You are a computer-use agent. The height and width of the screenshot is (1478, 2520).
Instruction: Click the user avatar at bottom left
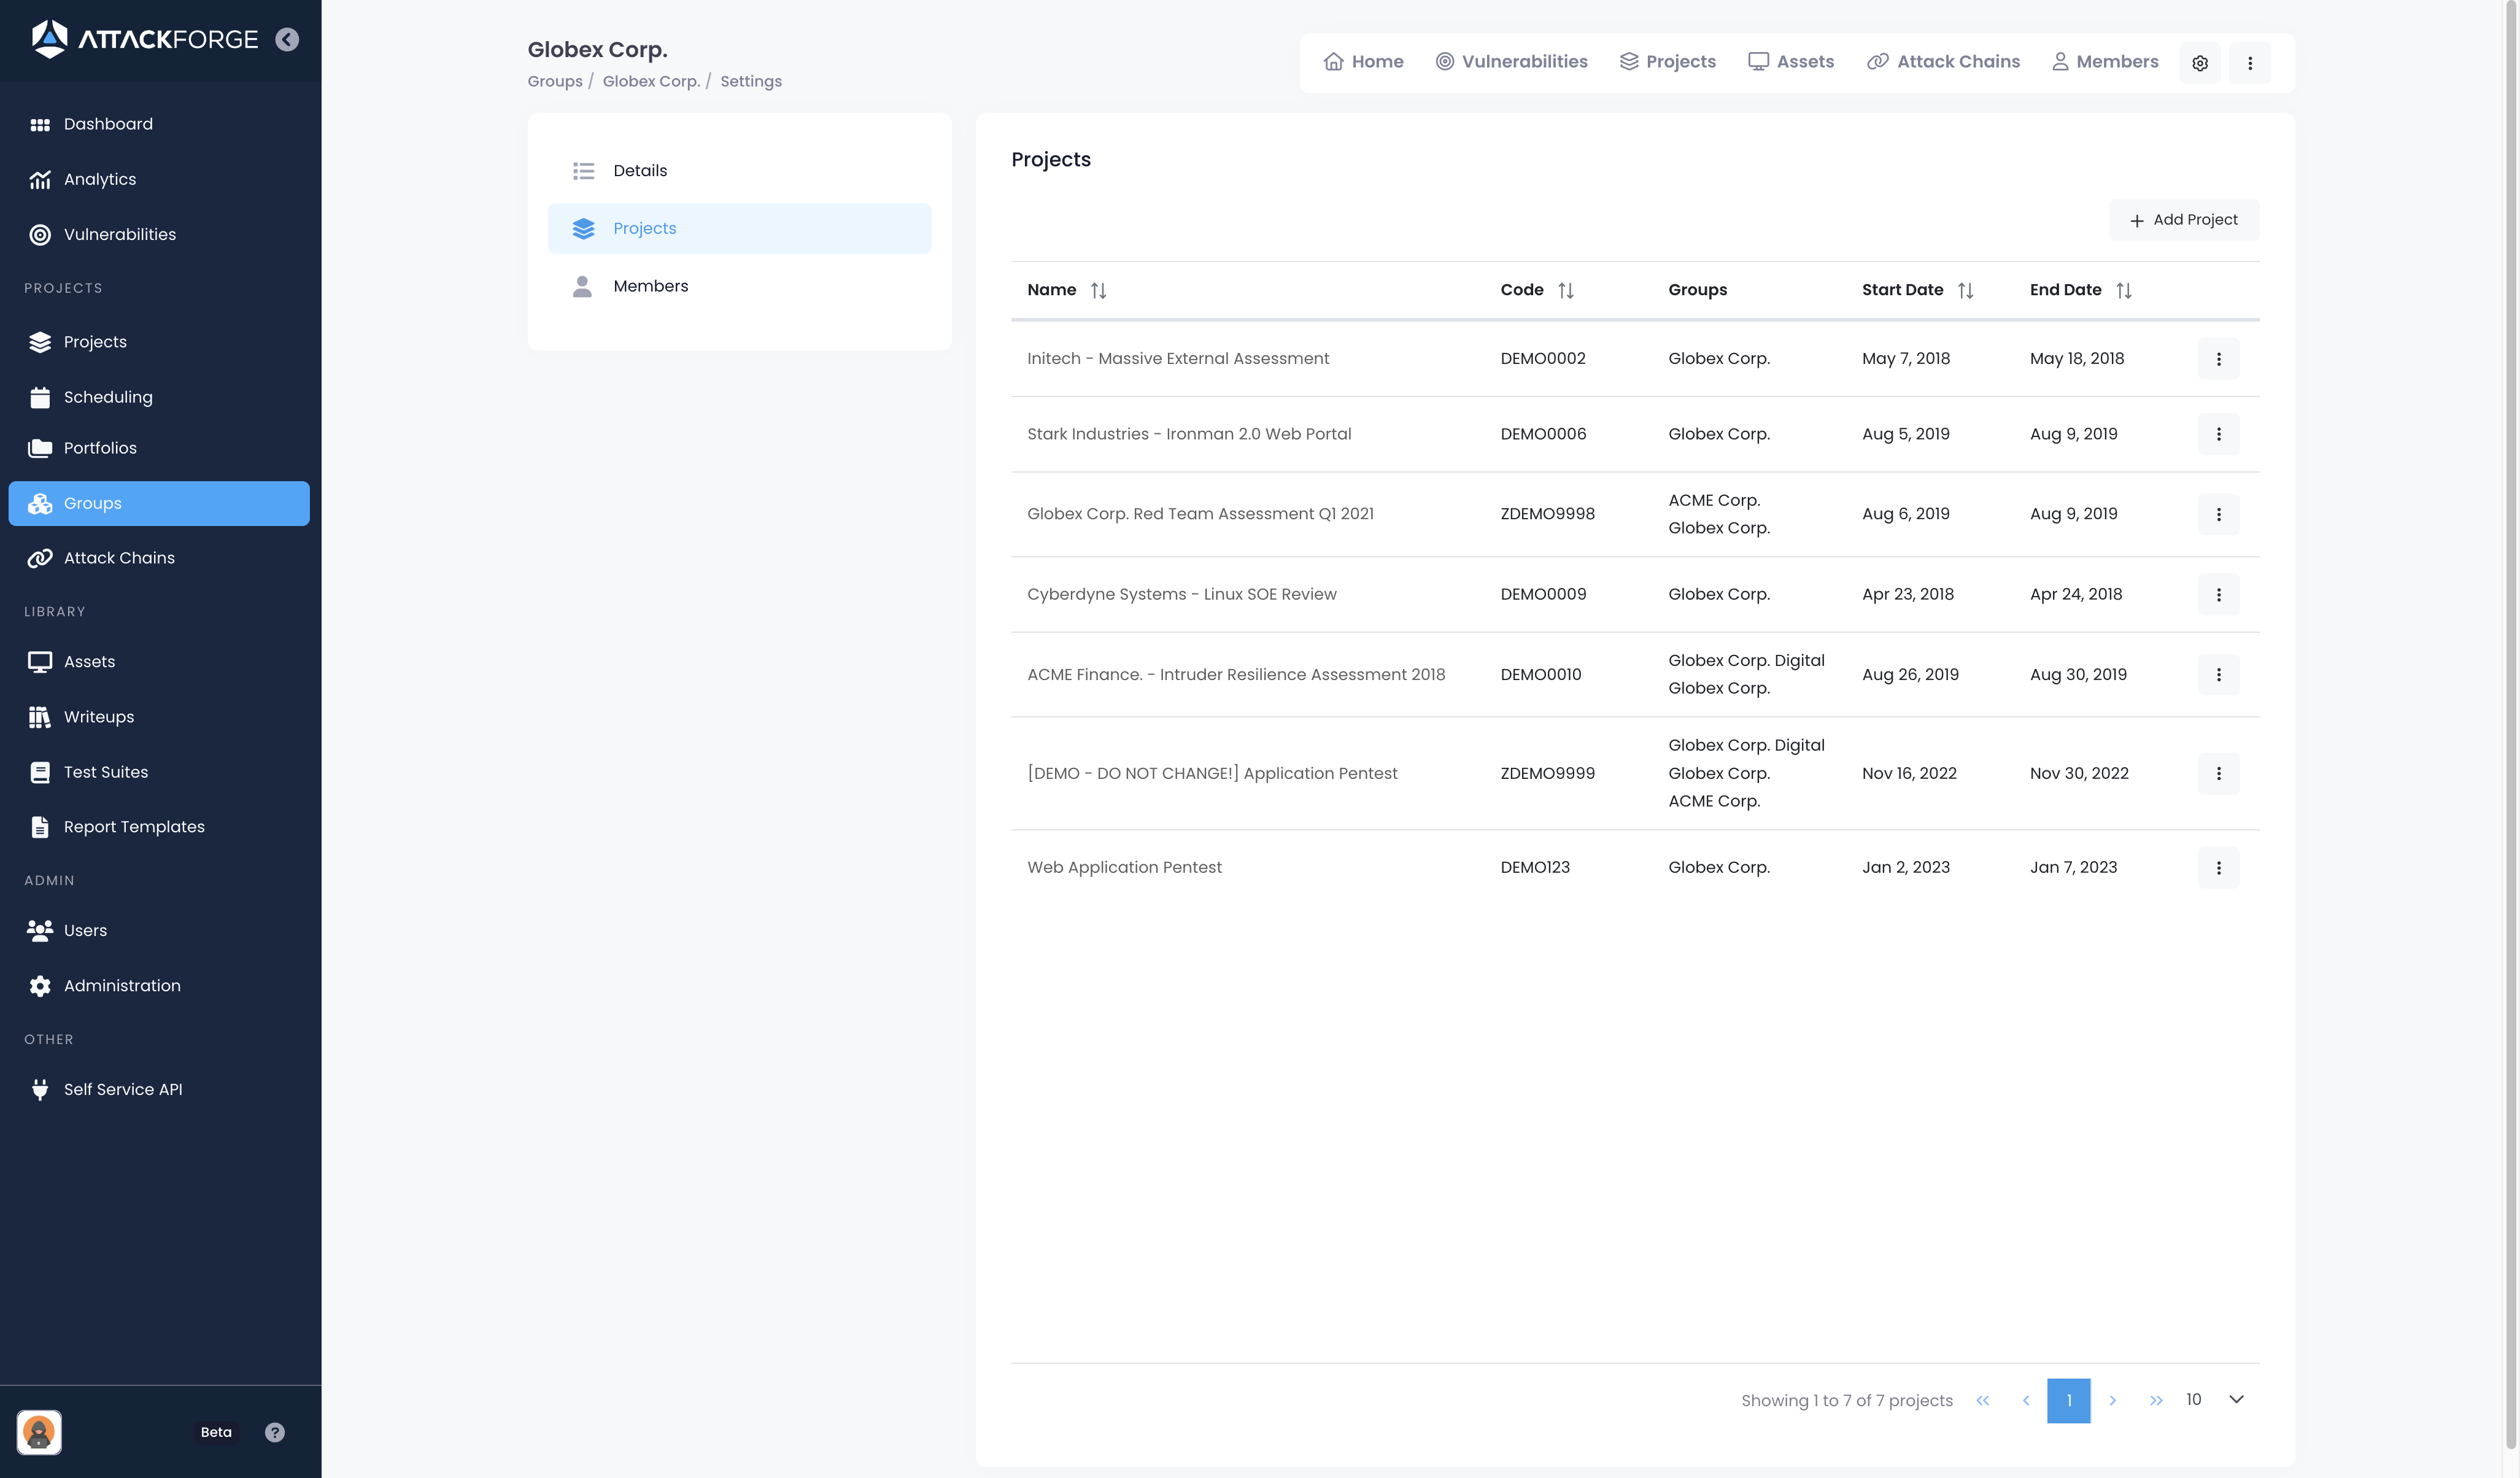pyautogui.click(x=39, y=1432)
